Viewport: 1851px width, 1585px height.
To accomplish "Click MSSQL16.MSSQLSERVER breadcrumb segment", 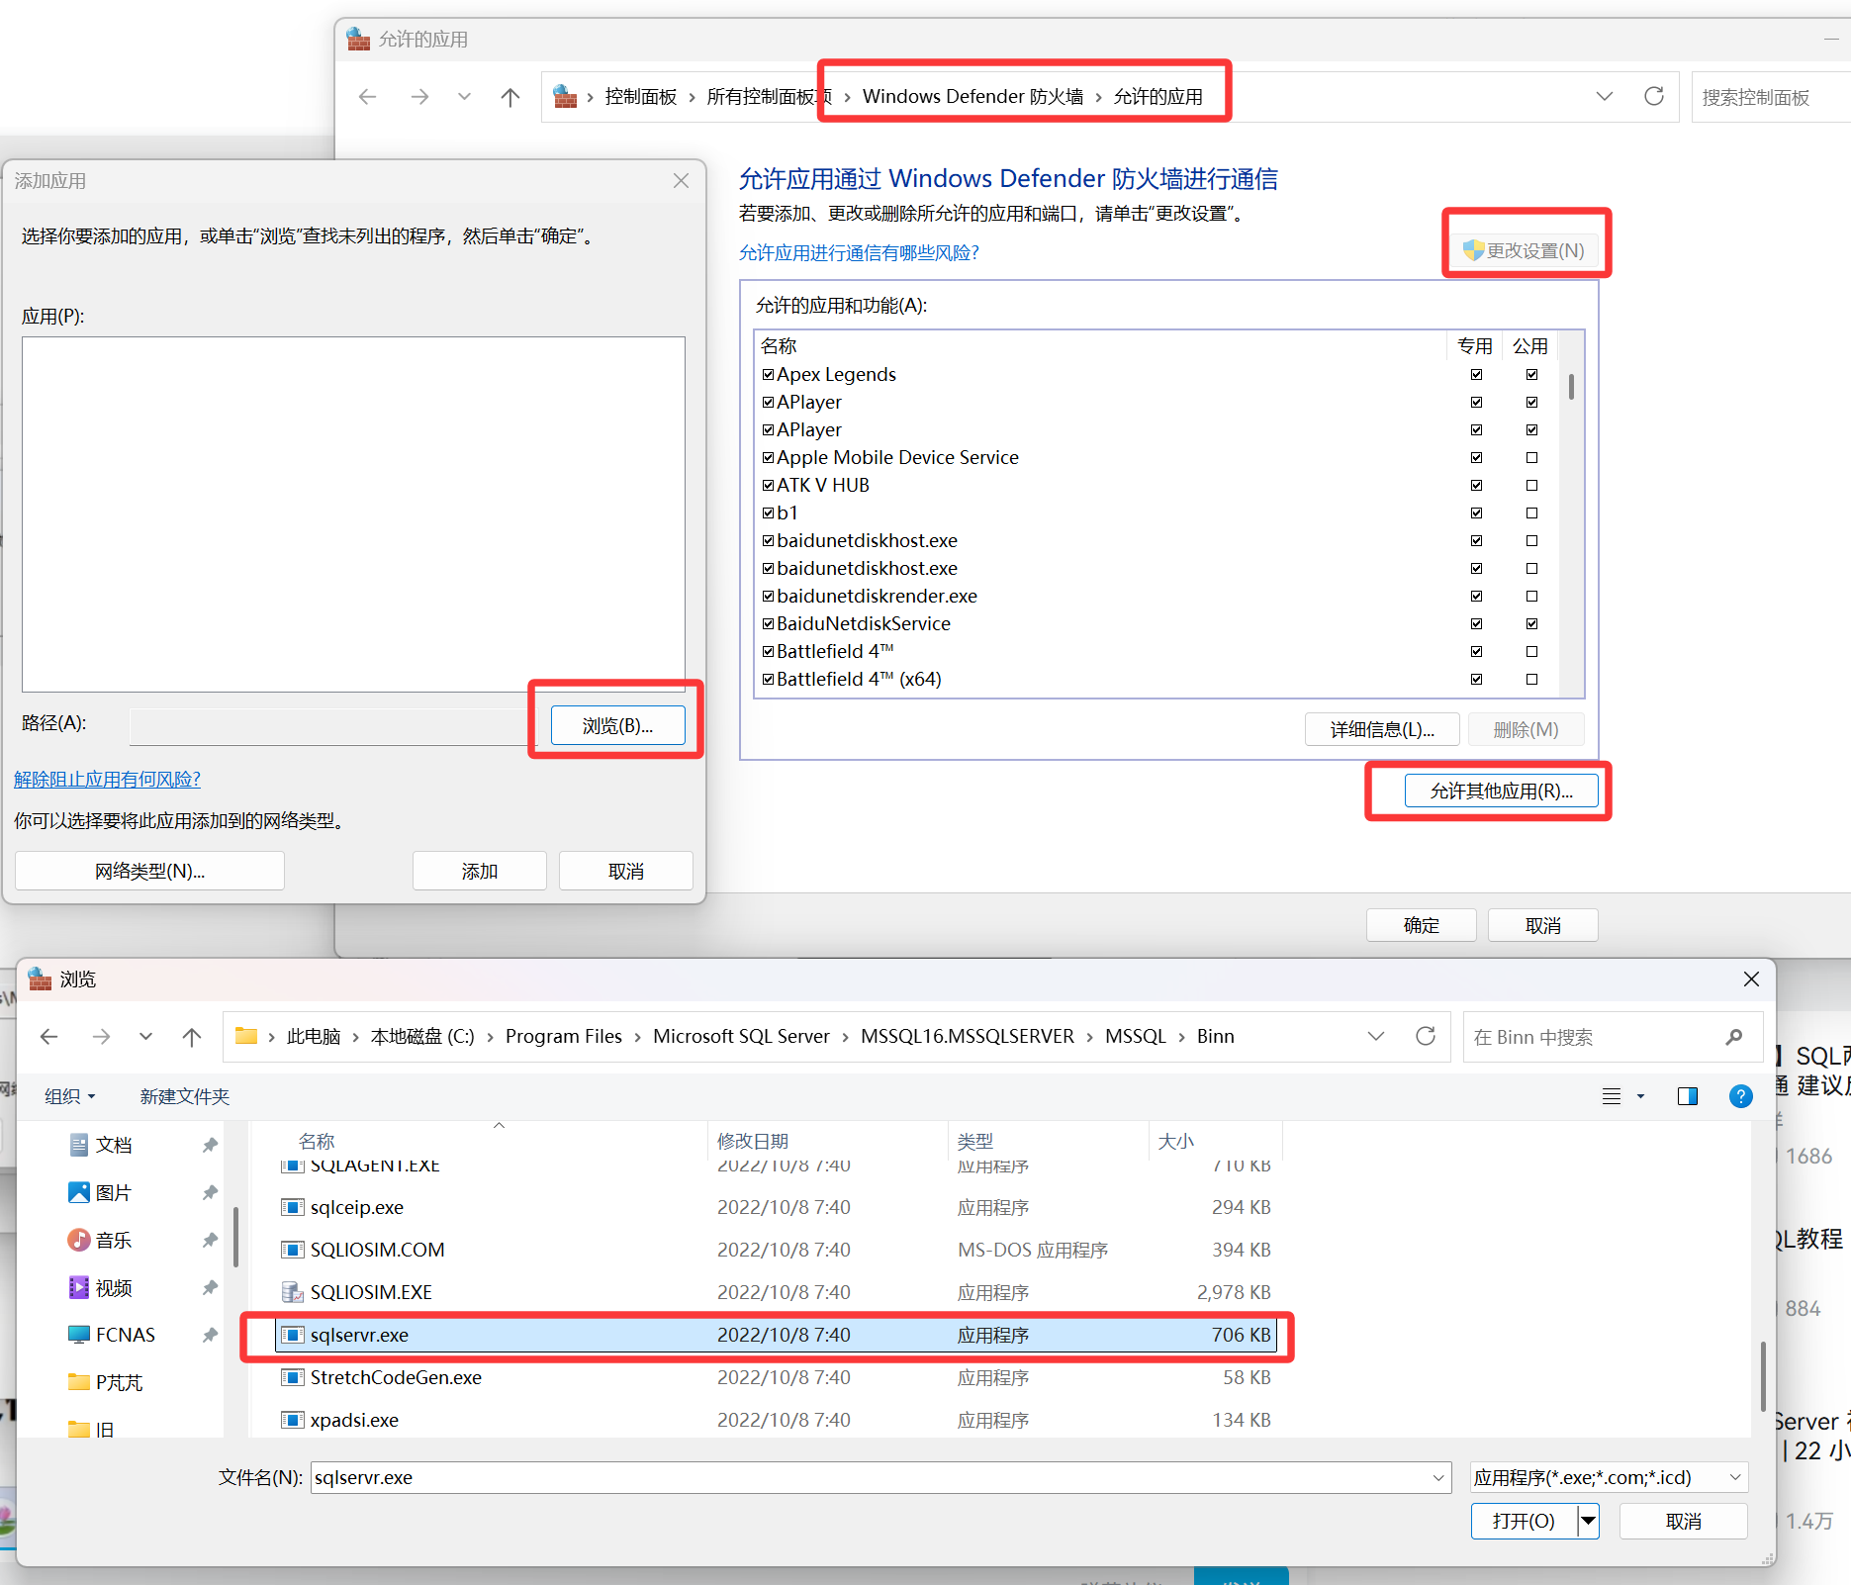I will click(x=967, y=1036).
